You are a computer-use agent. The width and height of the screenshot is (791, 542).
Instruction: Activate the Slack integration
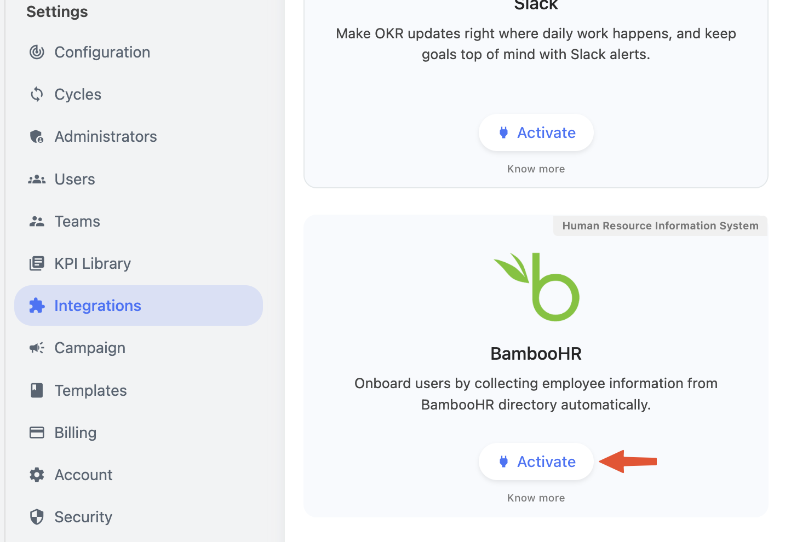pos(536,132)
